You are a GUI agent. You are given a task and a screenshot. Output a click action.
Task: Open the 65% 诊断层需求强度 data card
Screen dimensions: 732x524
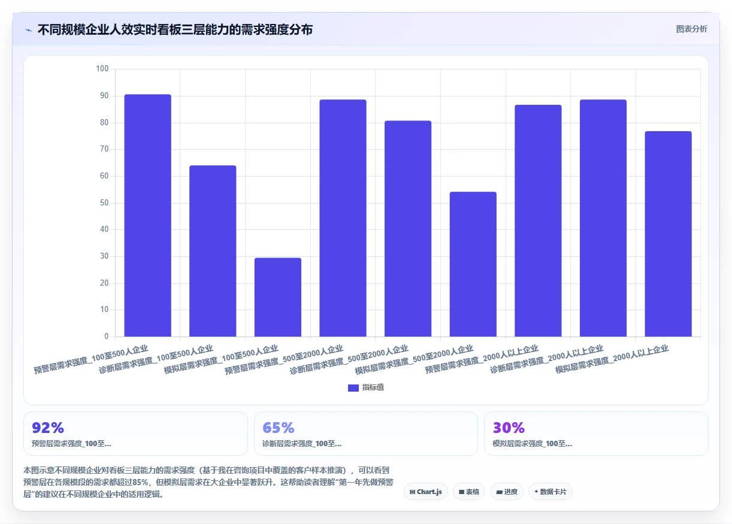point(366,434)
